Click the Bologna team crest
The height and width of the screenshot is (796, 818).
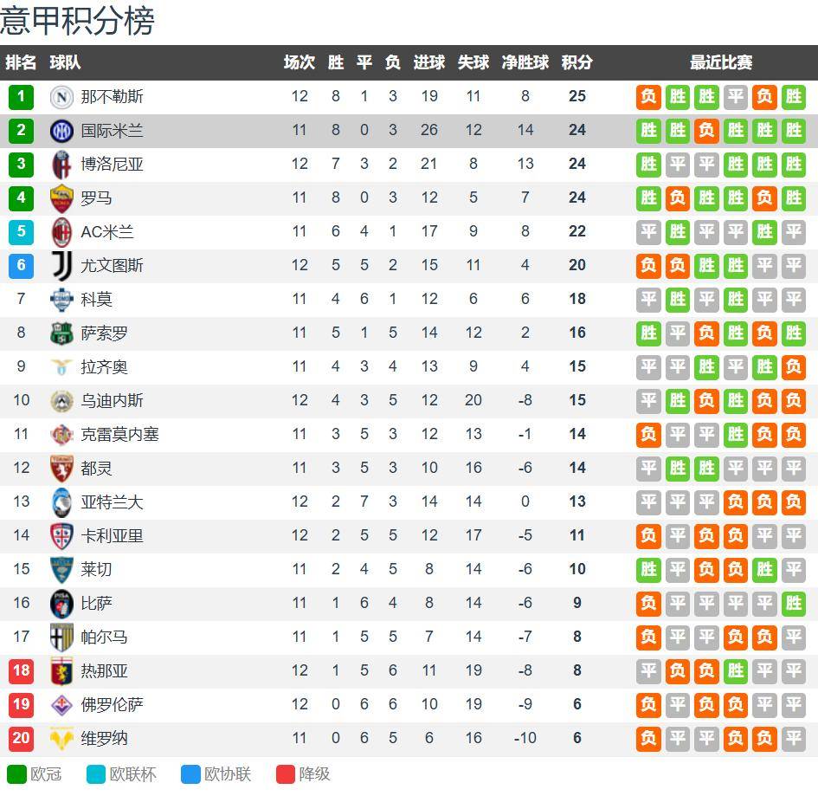click(x=62, y=165)
